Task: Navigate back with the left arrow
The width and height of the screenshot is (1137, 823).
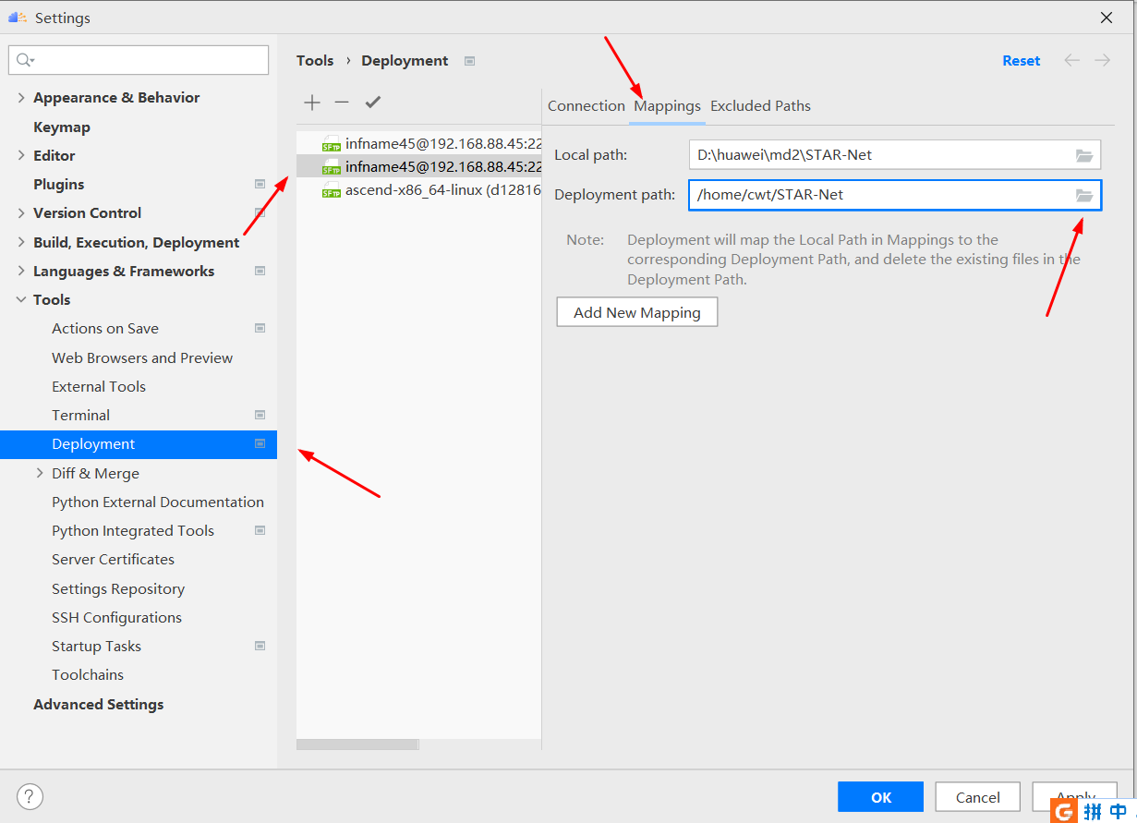Action: 1071,60
